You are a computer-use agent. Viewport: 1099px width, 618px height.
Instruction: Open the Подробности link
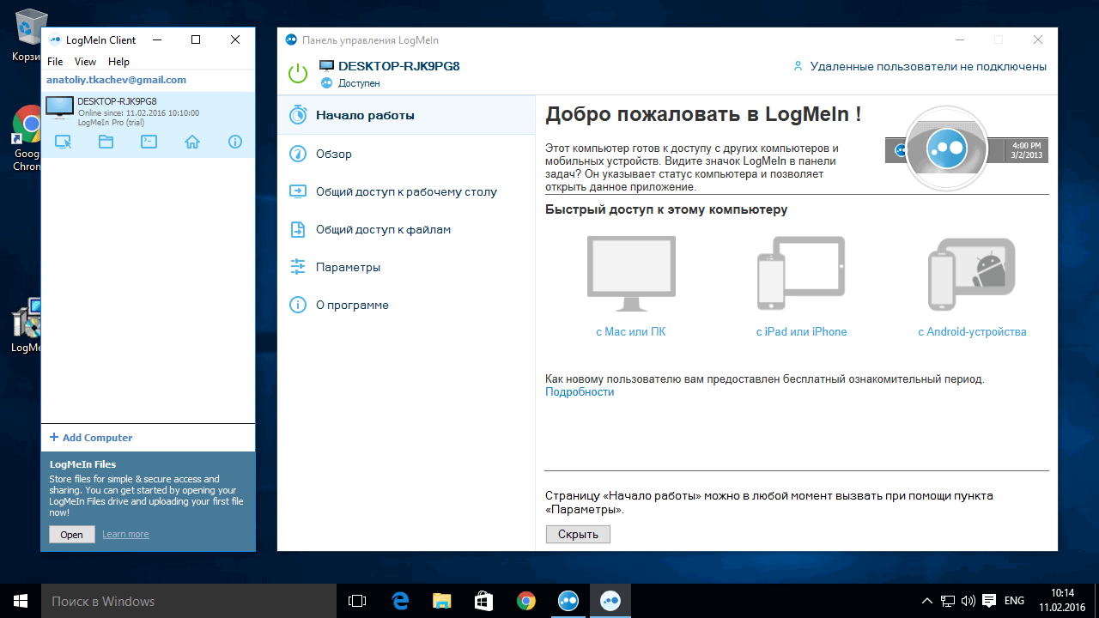(580, 392)
